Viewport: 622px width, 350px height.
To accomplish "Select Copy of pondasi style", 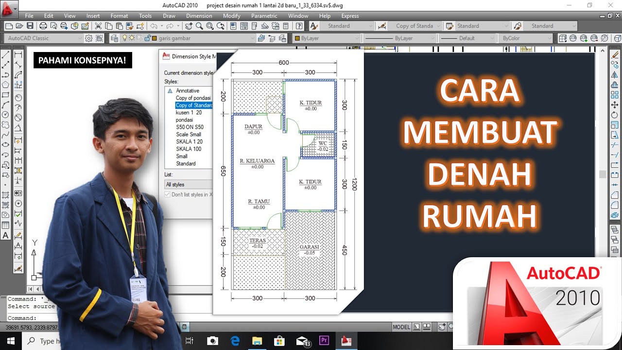I will [194, 98].
